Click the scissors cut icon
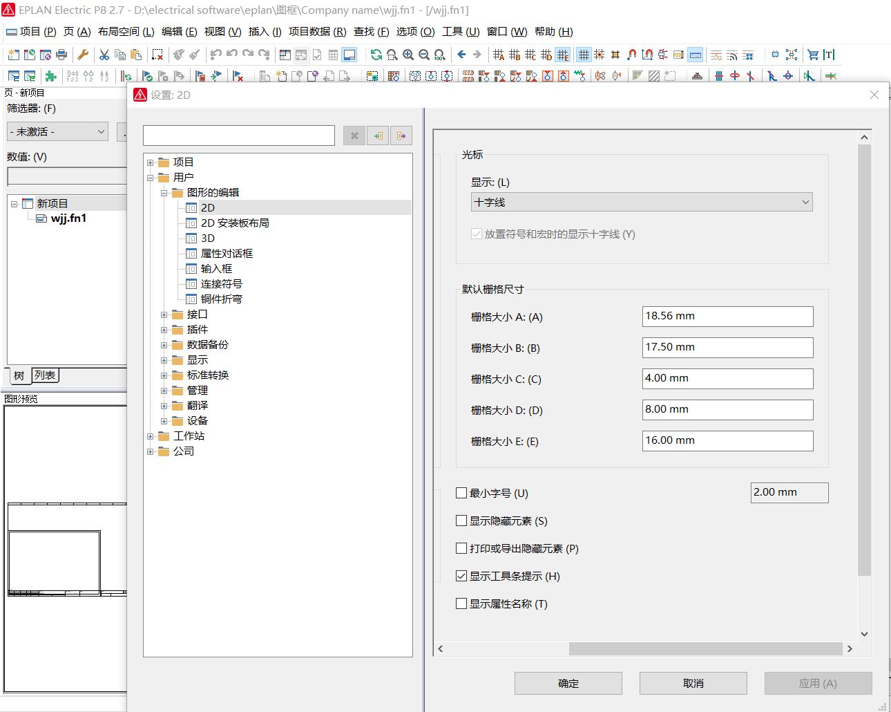Screen dimensions: 891x712 tap(104, 55)
